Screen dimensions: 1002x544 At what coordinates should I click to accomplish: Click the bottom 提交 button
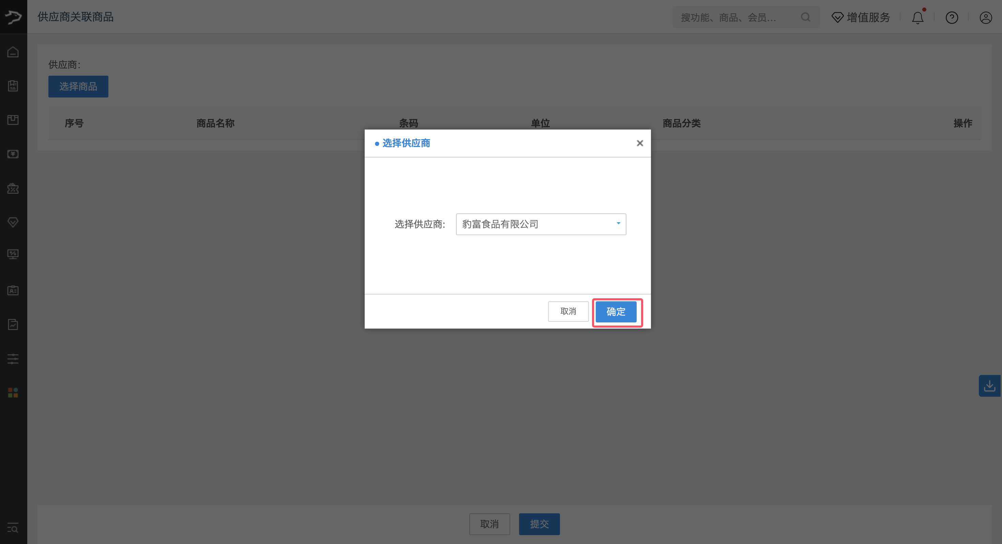pos(540,524)
